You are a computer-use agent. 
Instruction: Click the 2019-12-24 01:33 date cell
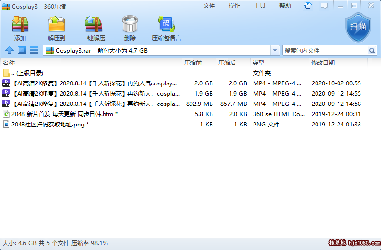point(336,125)
